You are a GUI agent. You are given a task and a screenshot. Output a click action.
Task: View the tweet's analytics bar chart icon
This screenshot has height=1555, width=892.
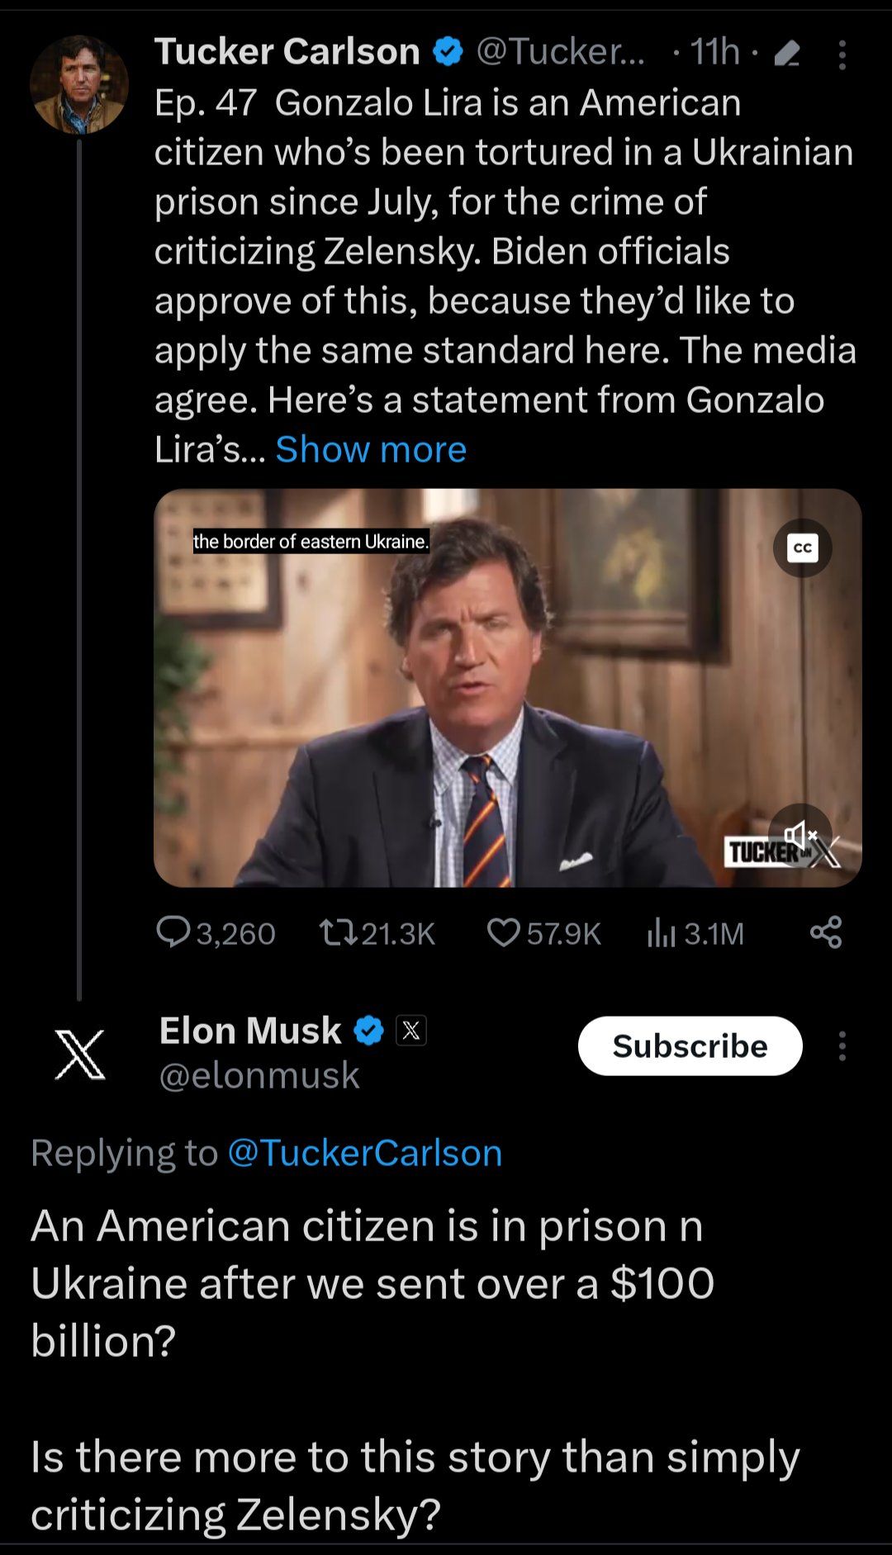662,933
